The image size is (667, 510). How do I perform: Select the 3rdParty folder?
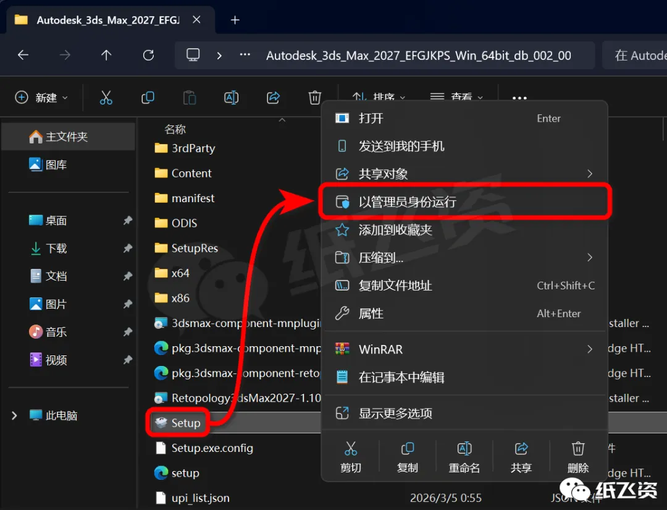185,148
